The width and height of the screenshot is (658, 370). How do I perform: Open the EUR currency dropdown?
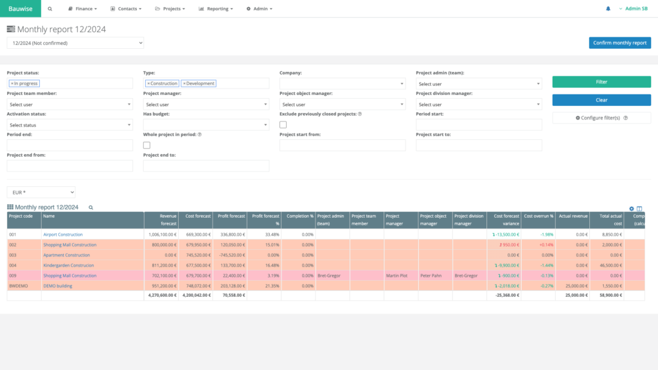click(41, 192)
